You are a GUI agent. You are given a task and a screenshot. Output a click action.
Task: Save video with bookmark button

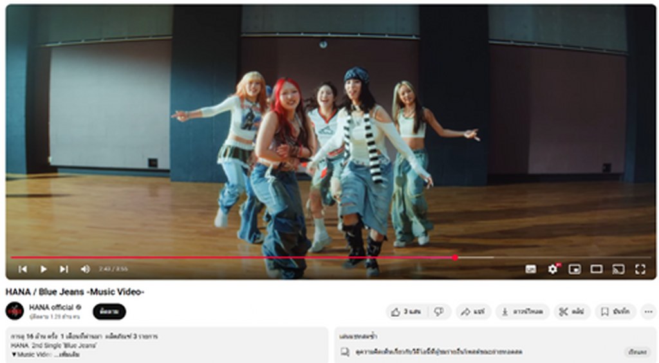tap(616, 312)
